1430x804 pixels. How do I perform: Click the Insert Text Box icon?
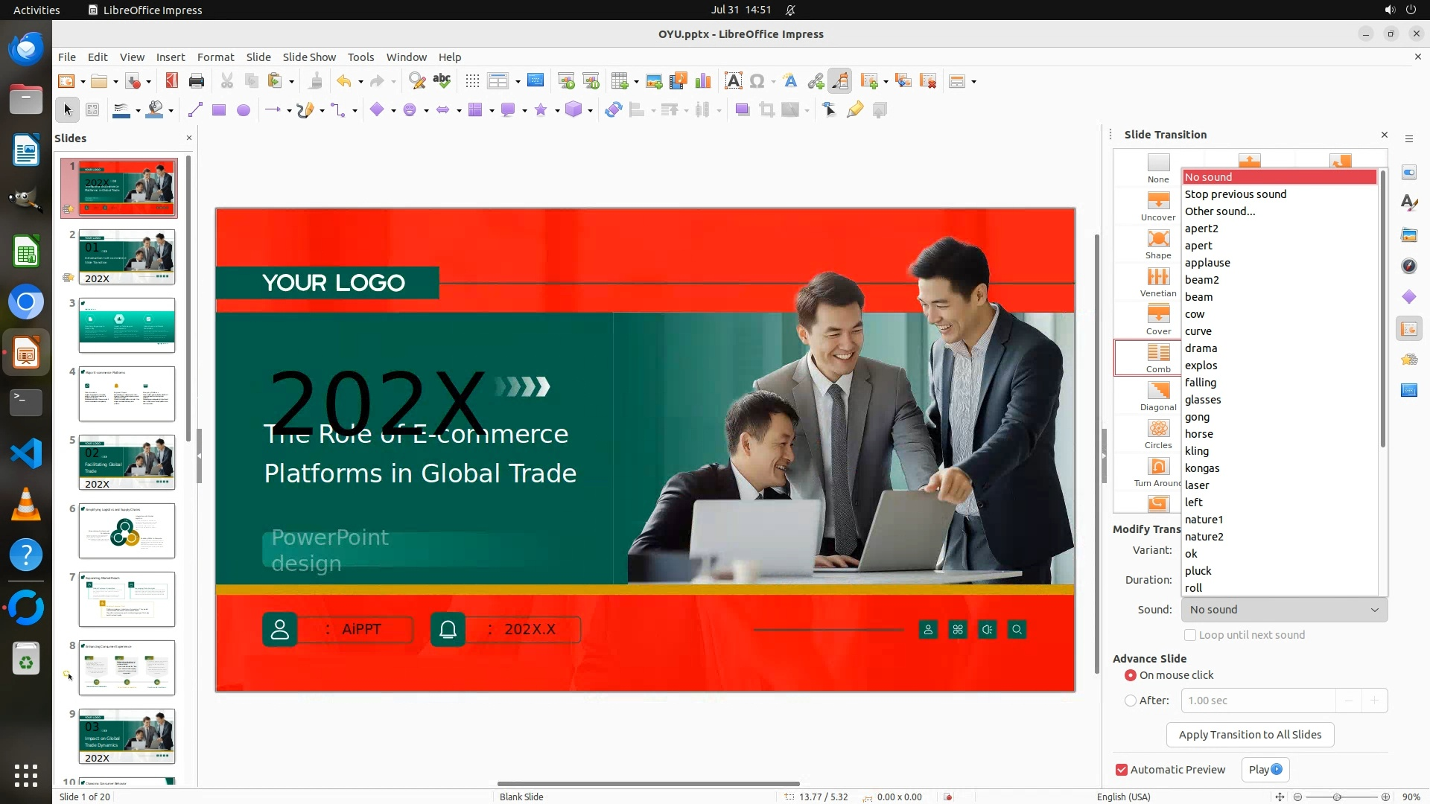733,81
